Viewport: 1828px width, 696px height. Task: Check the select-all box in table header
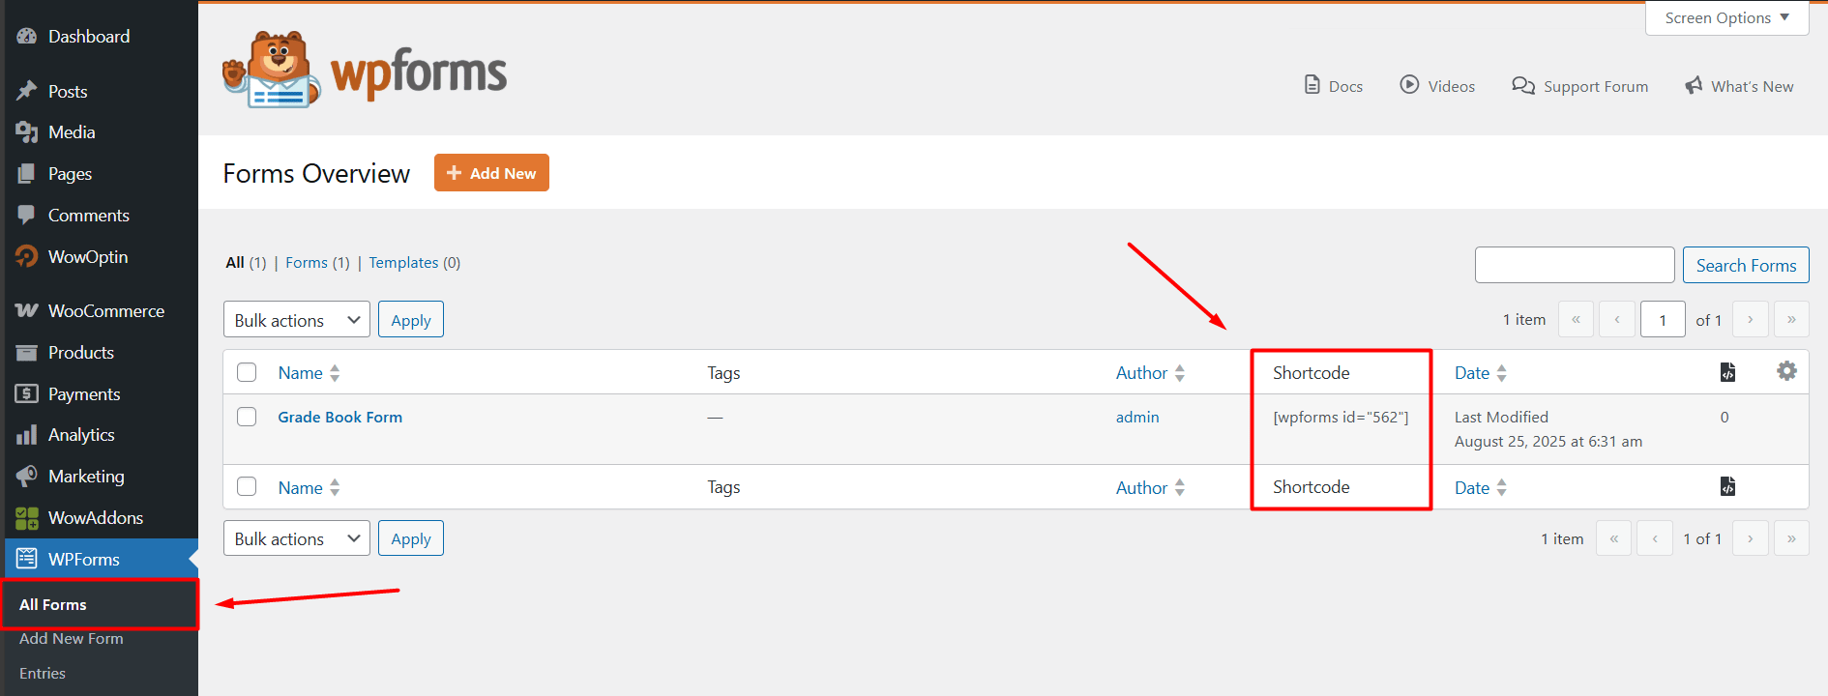tap(247, 372)
